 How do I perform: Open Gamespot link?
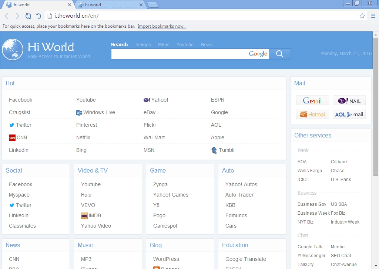pos(165,226)
